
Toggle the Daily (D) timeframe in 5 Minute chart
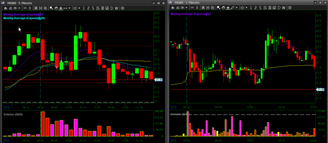point(112,8)
